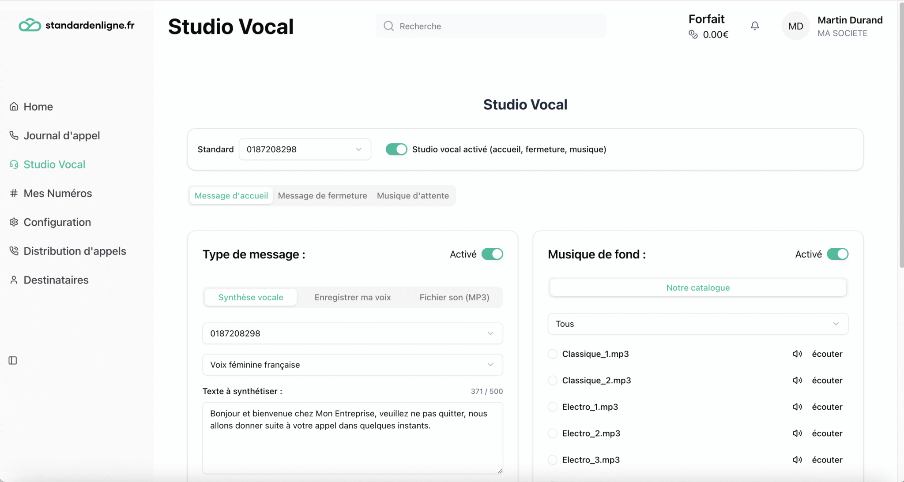This screenshot has width=904, height=482.
Task: Select the Enregistrer ma voix tab
Action: (352, 297)
